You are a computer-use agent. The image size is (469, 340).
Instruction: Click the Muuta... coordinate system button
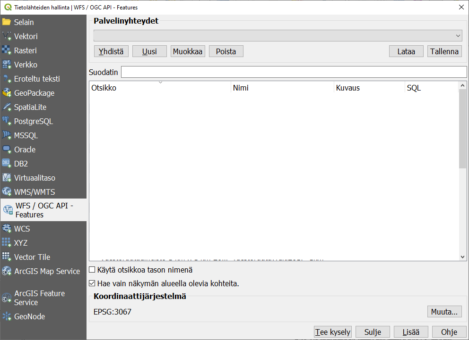click(x=444, y=312)
